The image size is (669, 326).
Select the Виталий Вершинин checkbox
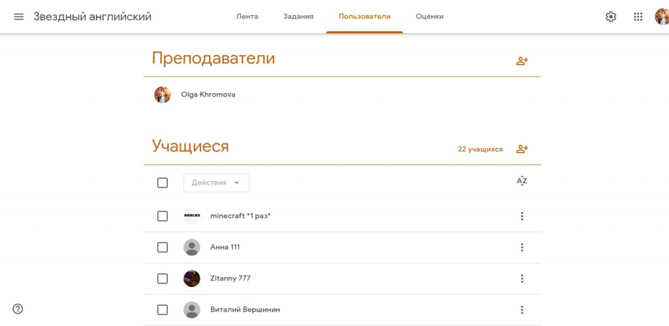[x=163, y=310]
